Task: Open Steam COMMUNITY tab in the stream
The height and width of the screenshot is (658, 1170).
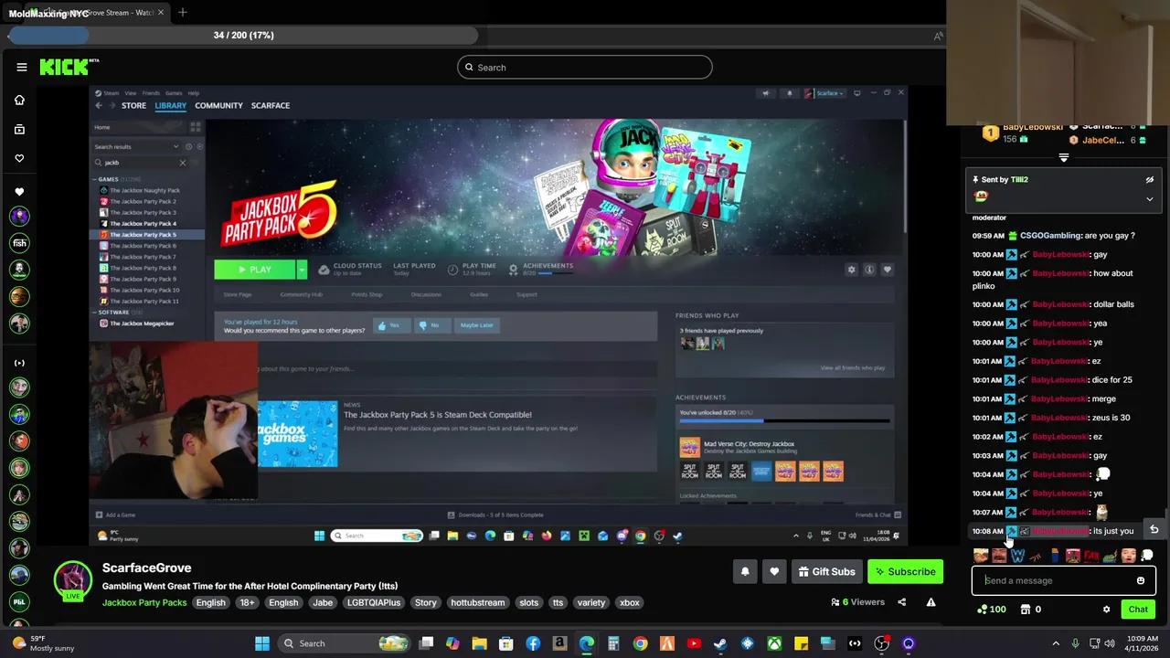Action: 218,105
